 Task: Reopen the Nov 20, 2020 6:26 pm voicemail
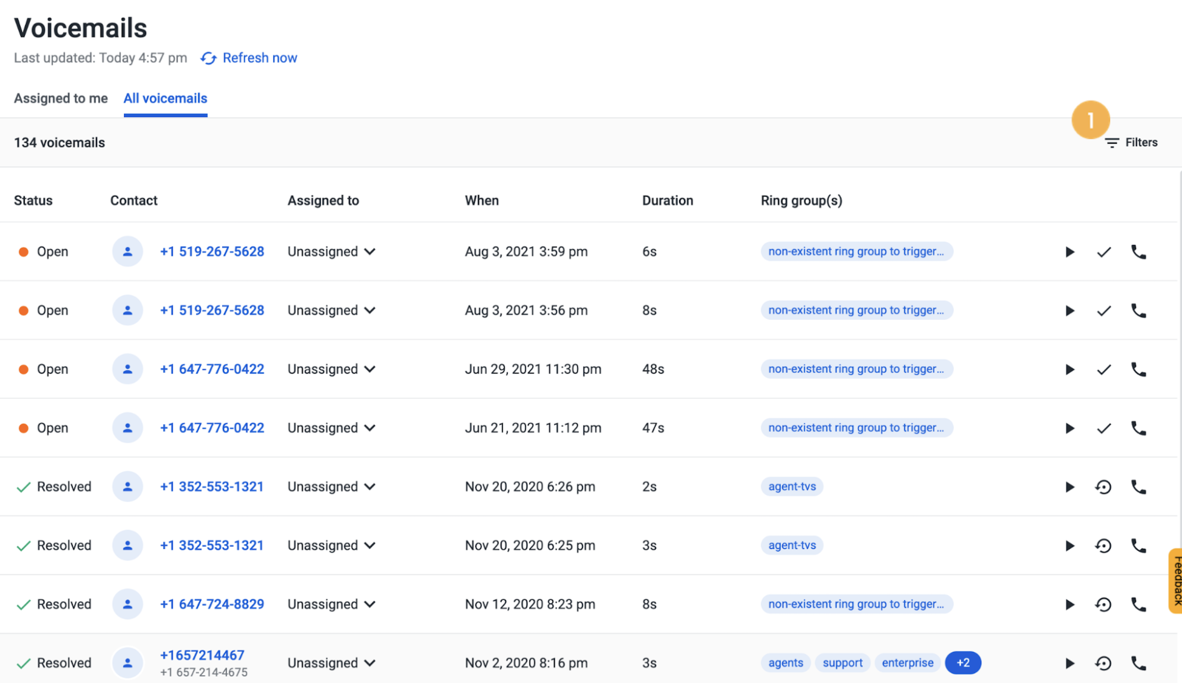(x=1103, y=487)
